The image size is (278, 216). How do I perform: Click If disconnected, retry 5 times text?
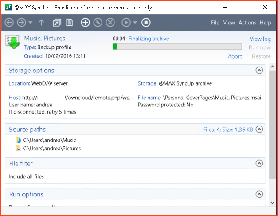tap(43, 112)
